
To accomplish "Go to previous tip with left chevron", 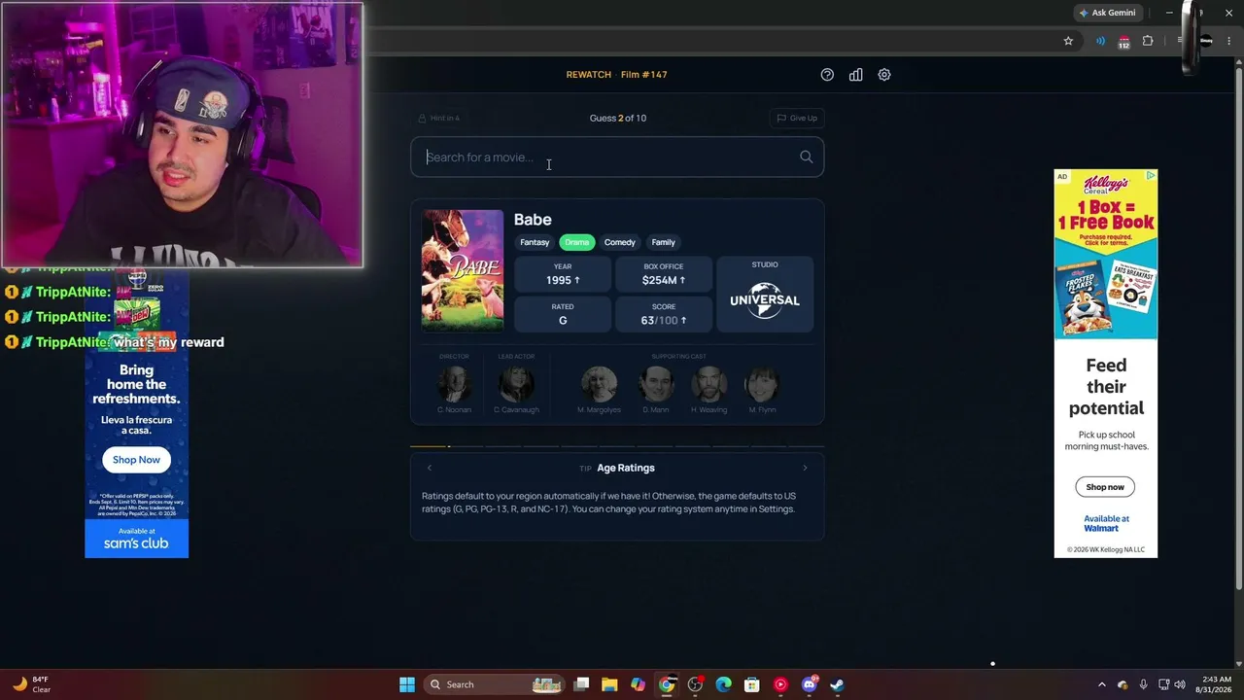I will [430, 468].
